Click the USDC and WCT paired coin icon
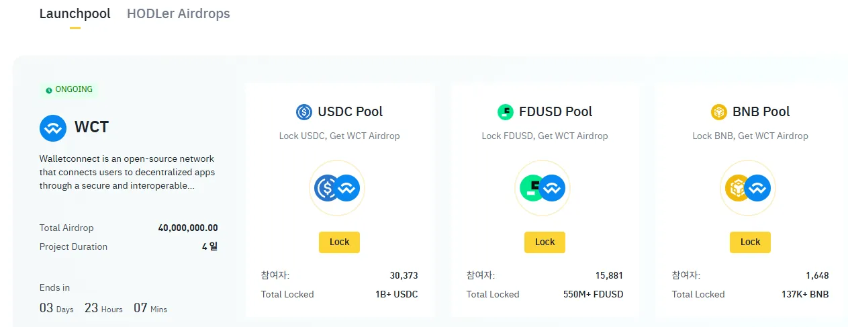 tap(337, 188)
